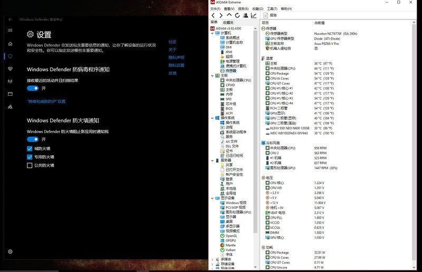Viewport: 422px width, 272px height.
Task: Click the back arrow in Windows Defender
Action: (10, 19)
